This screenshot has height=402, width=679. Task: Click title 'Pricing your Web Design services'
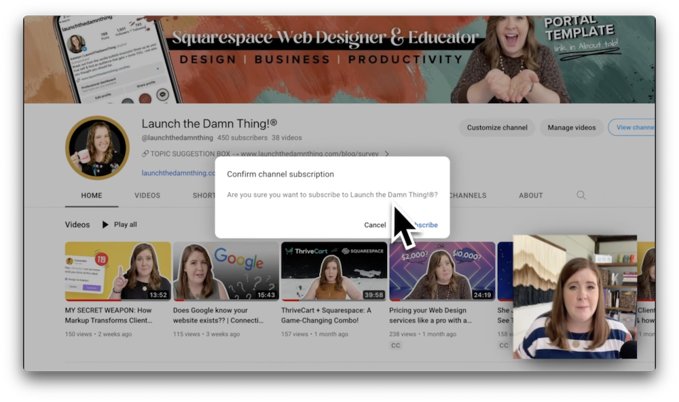(430, 315)
